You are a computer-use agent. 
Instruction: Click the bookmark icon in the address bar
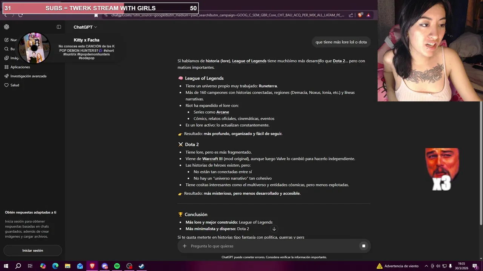96,15
